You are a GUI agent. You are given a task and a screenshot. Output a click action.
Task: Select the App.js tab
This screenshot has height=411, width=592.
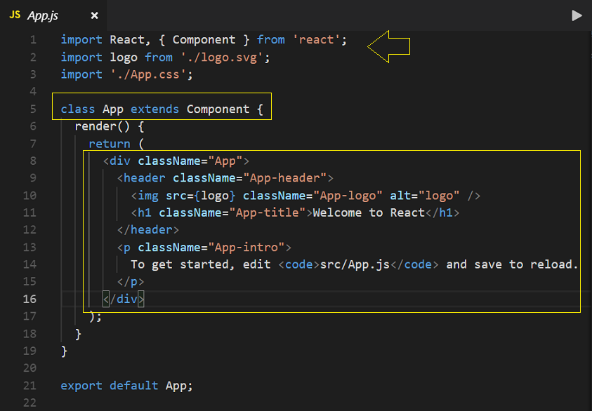[x=53, y=15]
